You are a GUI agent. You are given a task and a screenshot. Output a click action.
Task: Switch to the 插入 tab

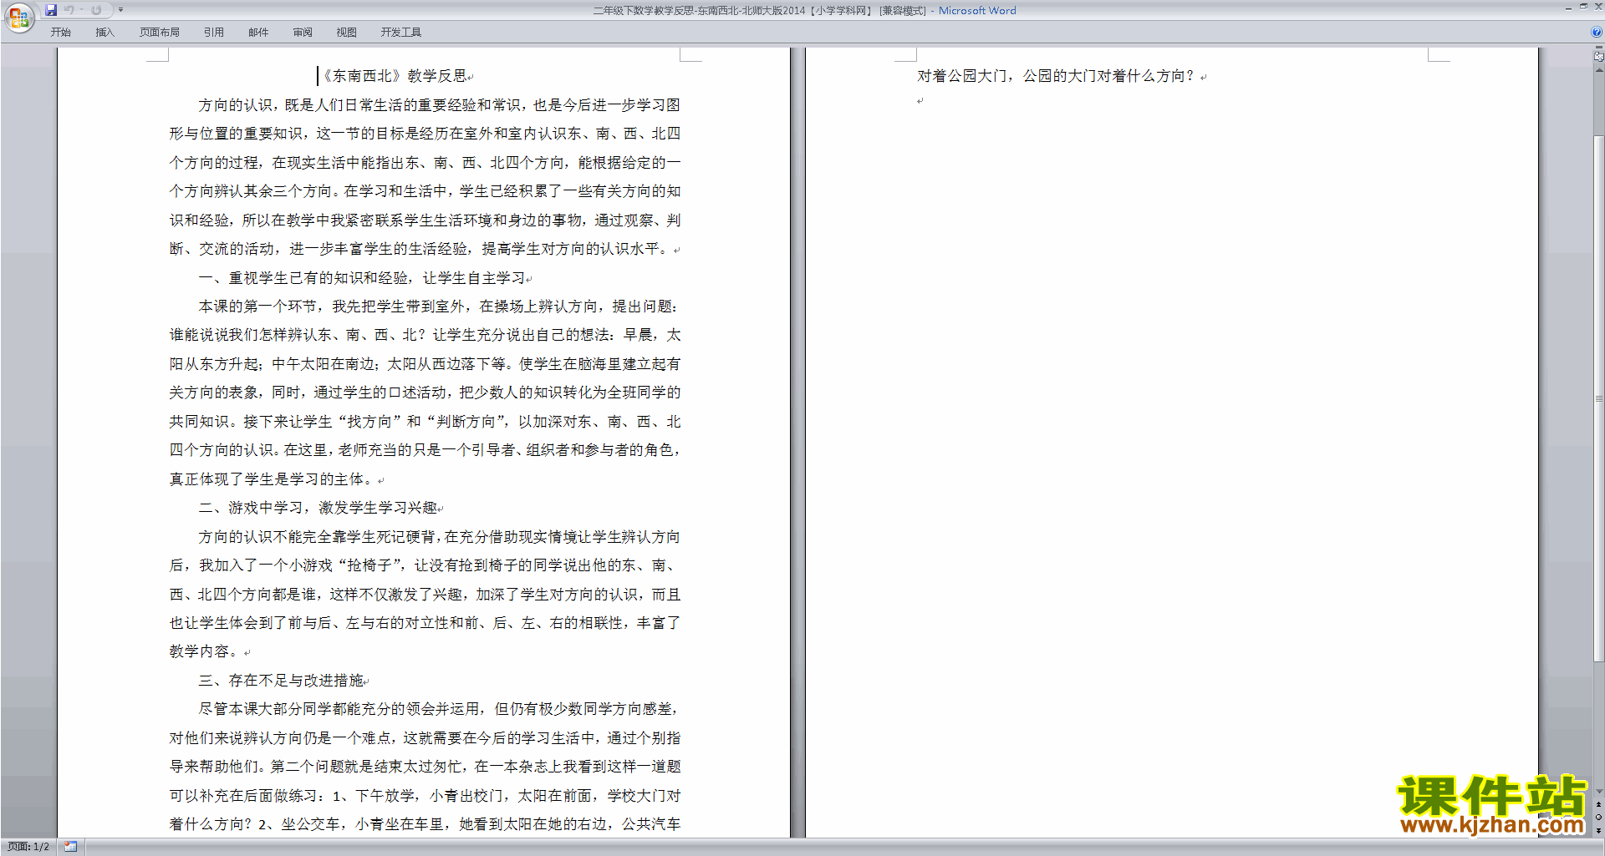(104, 33)
